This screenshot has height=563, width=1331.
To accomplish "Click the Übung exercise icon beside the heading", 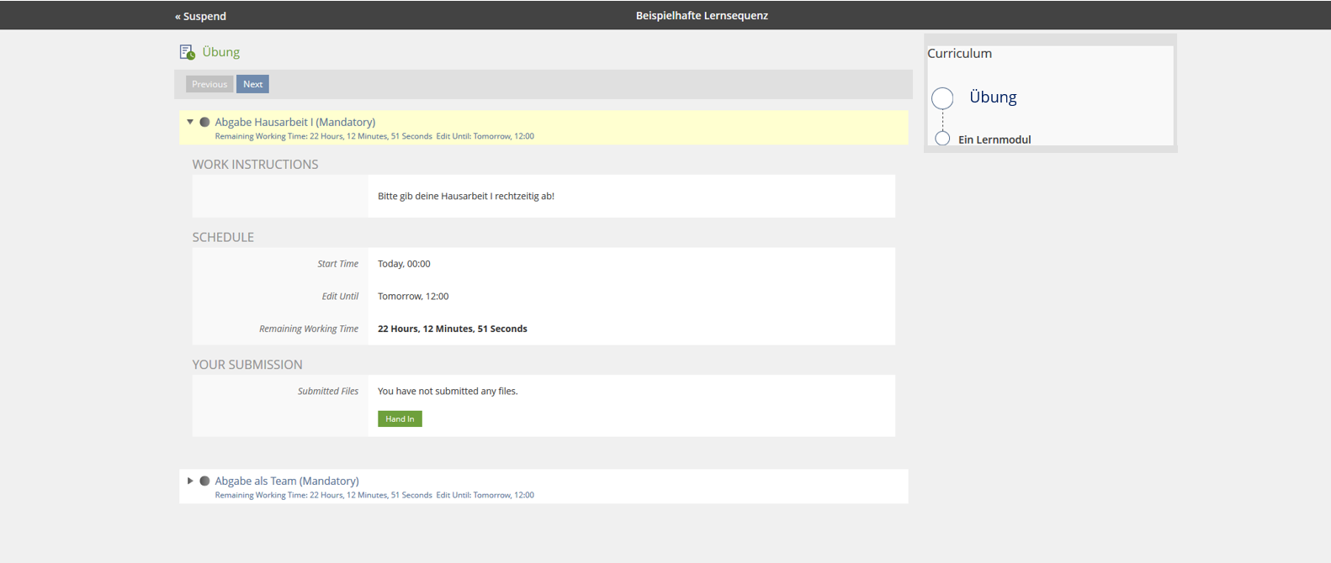I will pos(187,52).
